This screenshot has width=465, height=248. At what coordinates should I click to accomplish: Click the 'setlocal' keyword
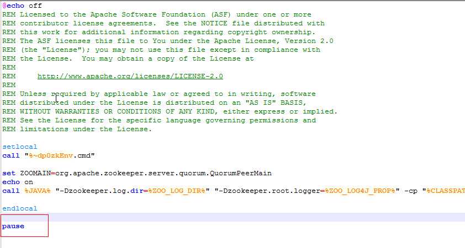coord(20,147)
